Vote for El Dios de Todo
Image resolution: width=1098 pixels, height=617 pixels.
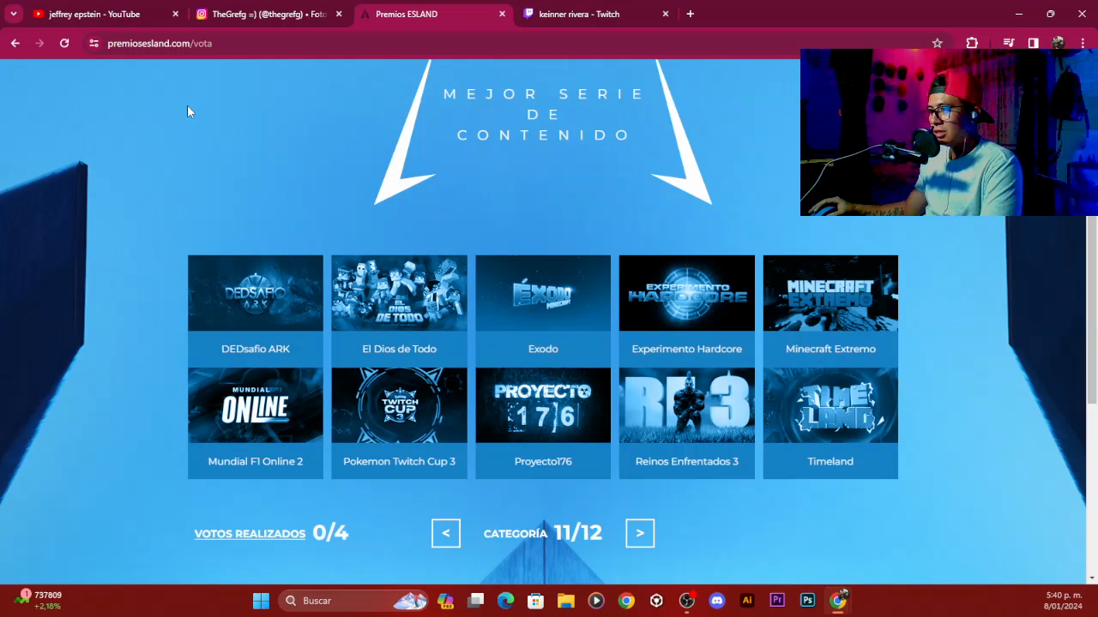[x=400, y=310]
